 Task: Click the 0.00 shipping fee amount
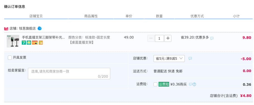(x=247, y=71)
